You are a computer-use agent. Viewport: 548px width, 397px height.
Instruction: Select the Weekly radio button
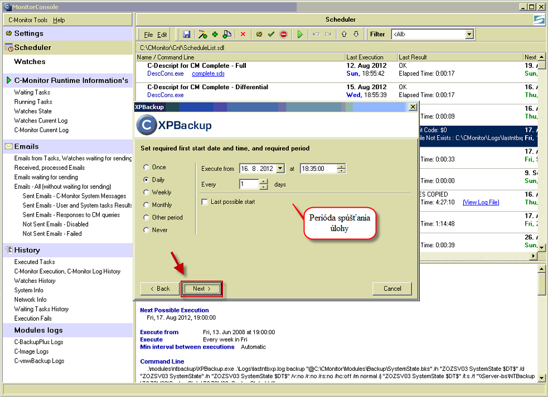(147, 192)
